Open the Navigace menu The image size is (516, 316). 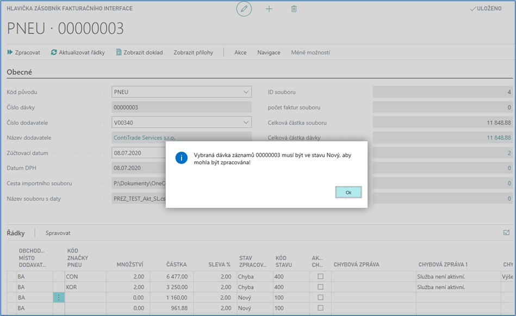[x=269, y=53]
